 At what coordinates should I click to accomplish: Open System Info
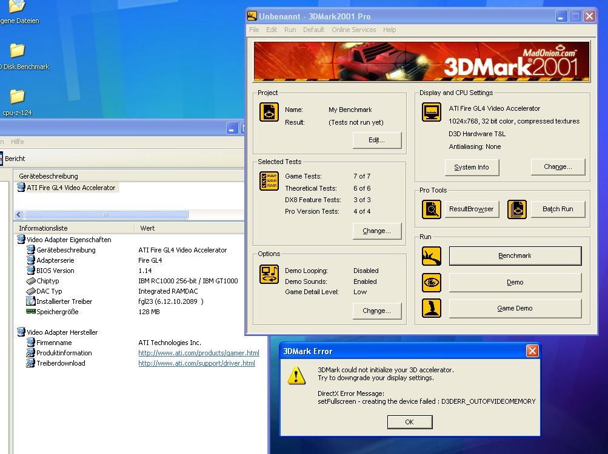point(472,167)
